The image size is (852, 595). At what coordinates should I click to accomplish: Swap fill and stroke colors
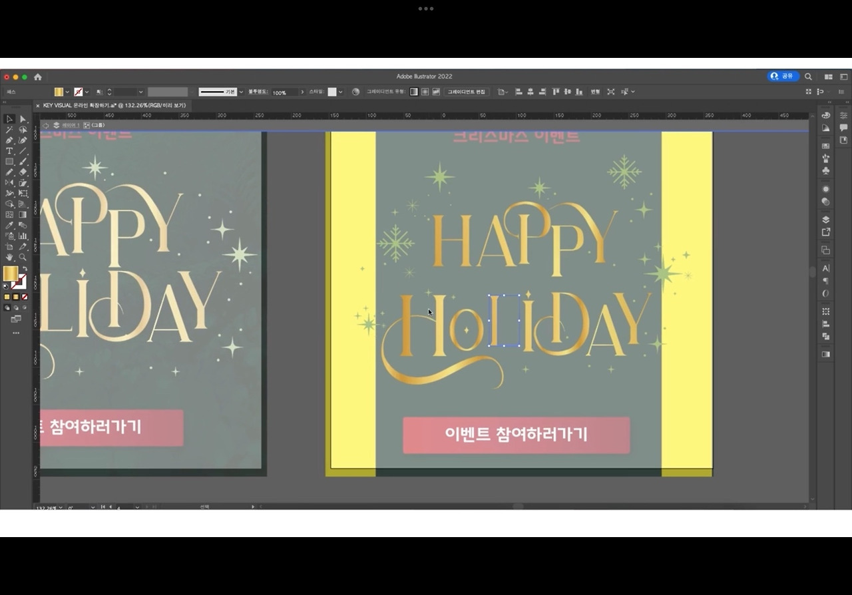(25, 268)
